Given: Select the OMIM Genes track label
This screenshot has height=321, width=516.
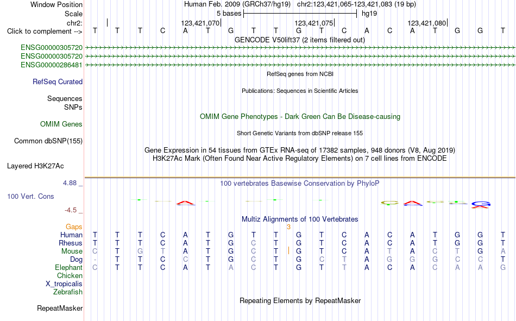Looking at the screenshot, I should [x=61, y=124].
